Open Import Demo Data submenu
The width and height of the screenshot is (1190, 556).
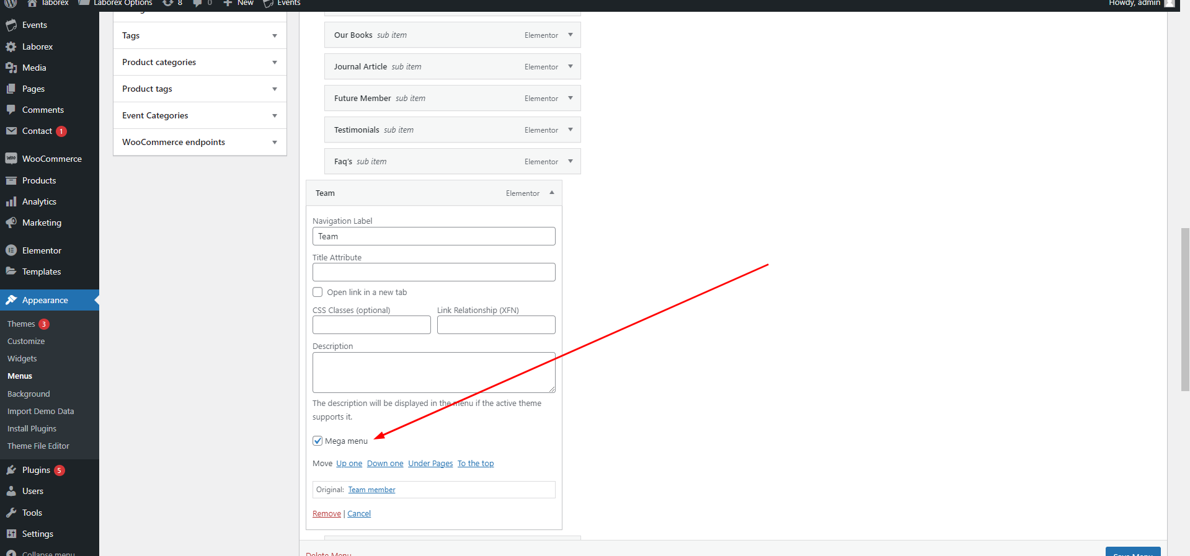coord(40,411)
